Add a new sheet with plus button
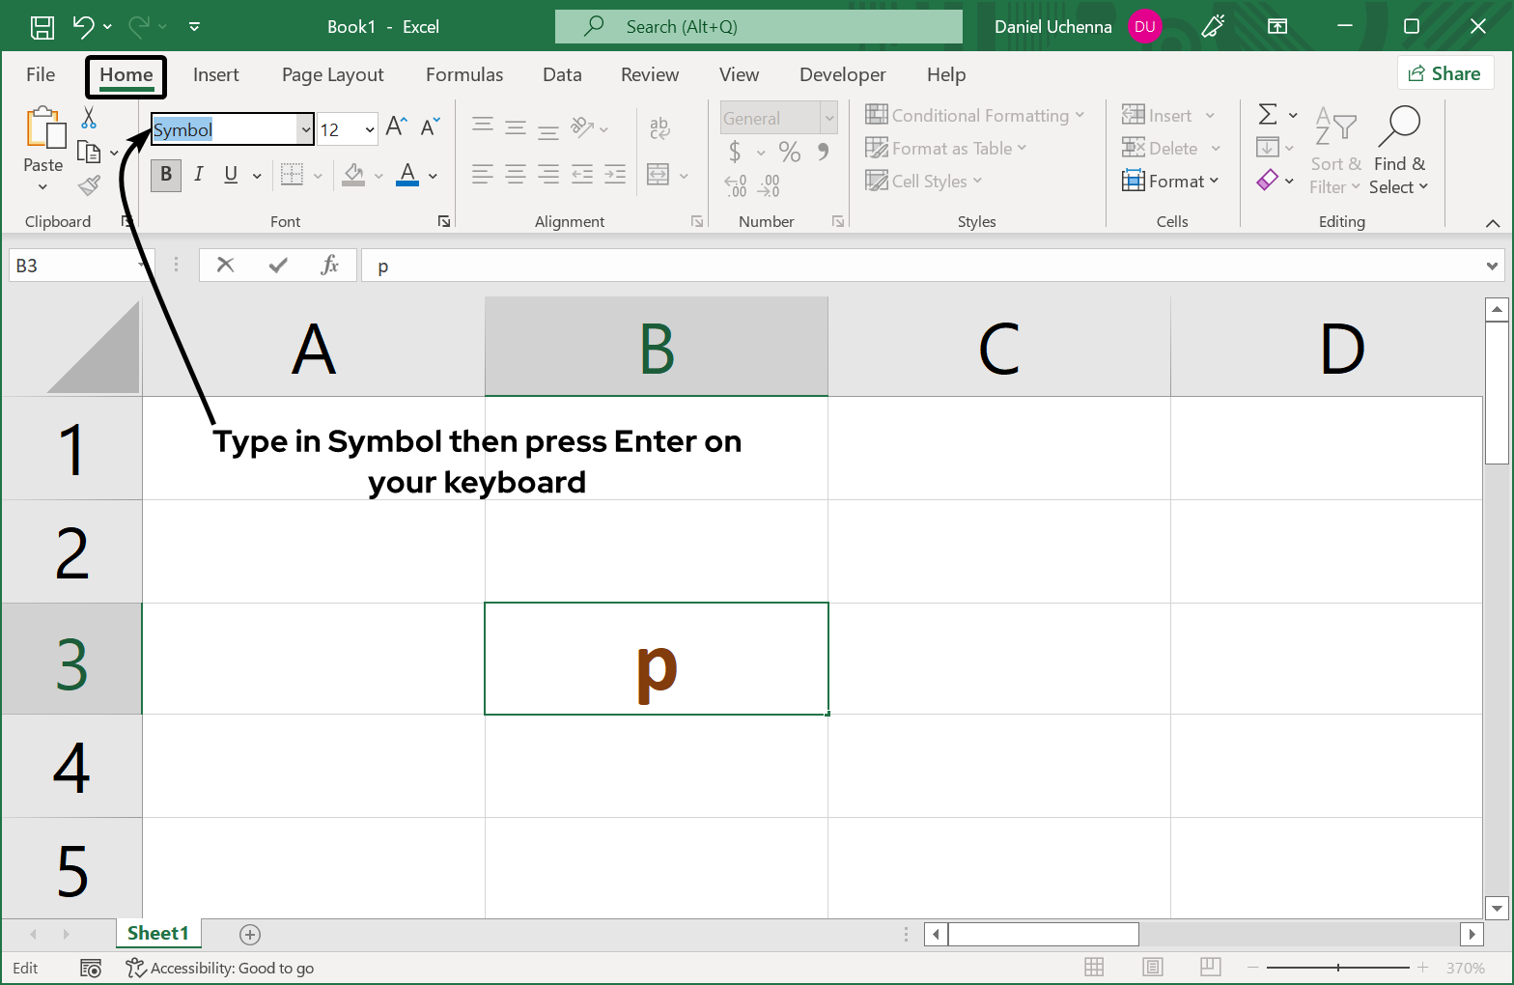Viewport: 1514px width, 985px height. 250,934
